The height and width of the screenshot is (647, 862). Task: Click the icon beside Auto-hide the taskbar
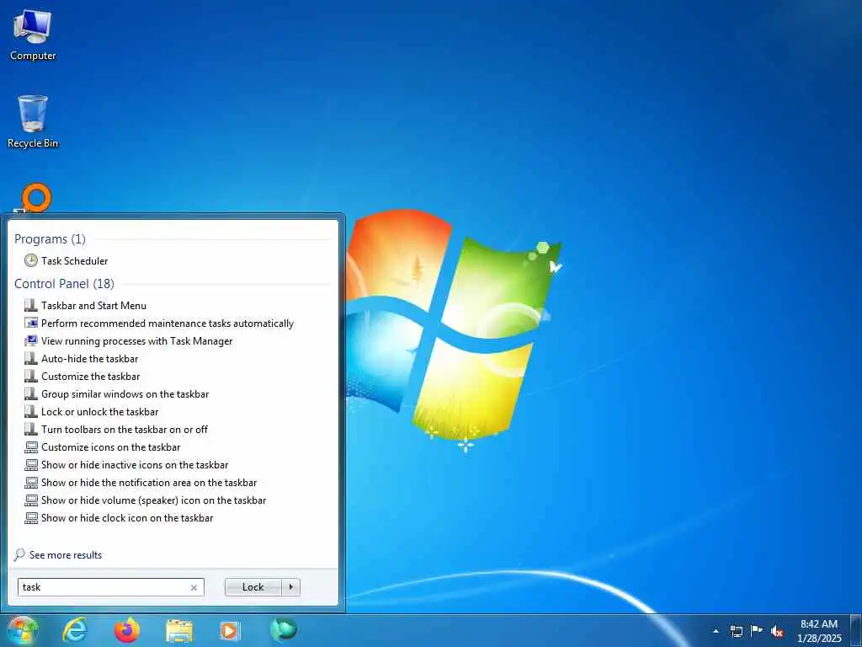(31, 359)
